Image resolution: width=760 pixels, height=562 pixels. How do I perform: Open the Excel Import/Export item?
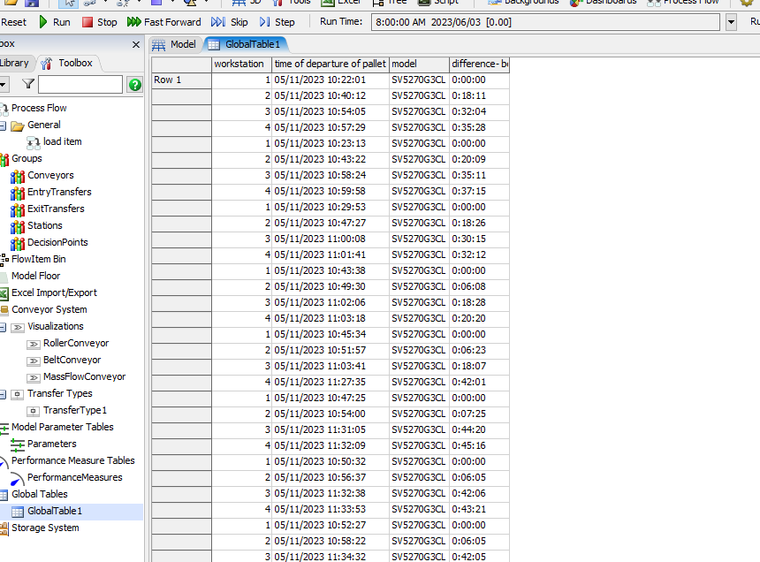pyautogui.click(x=53, y=292)
